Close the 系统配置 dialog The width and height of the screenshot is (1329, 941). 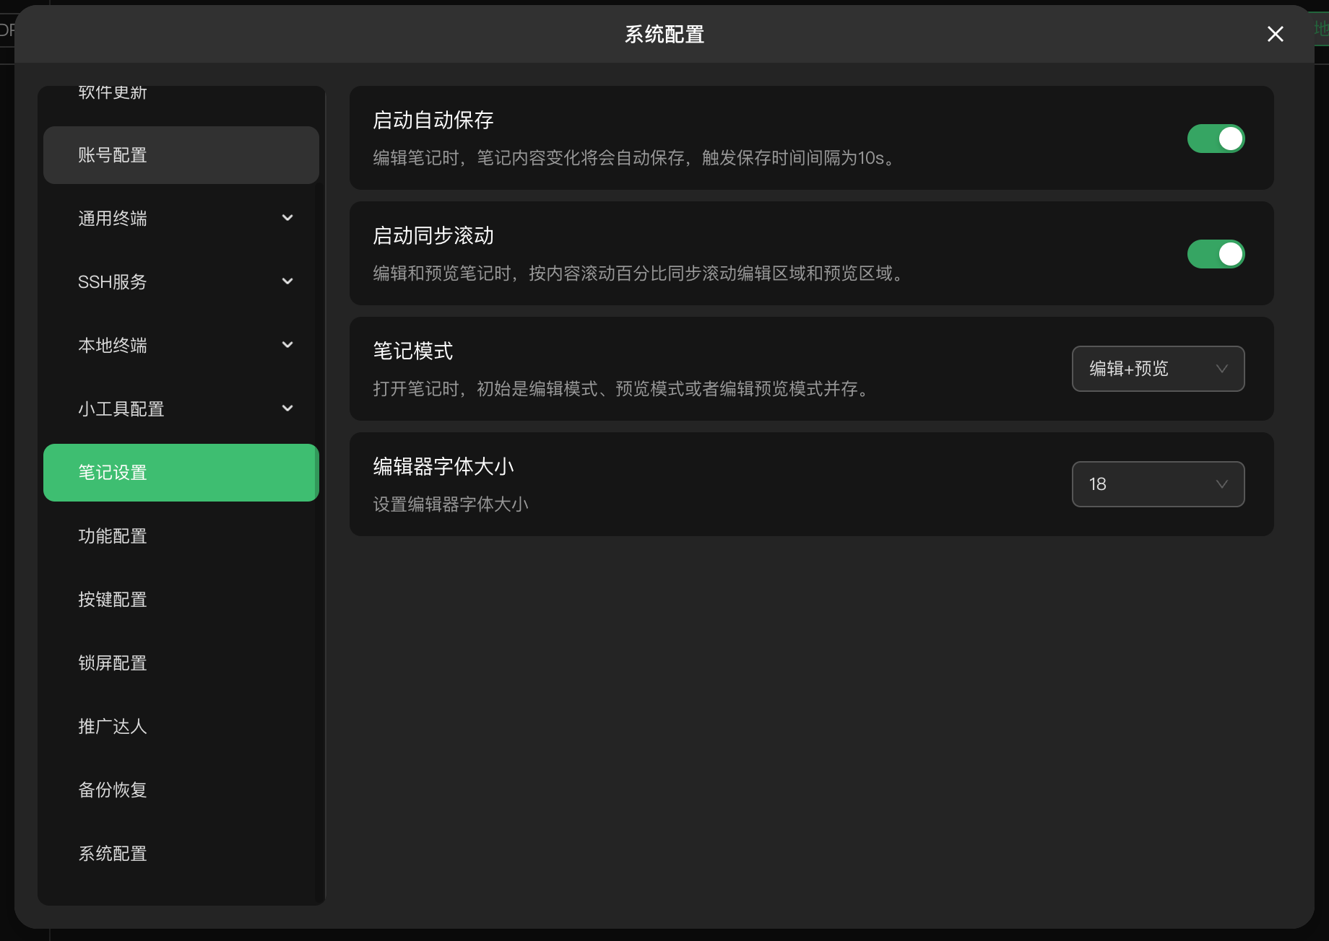1274,34
